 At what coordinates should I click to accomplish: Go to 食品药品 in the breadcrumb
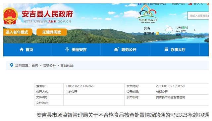67,65
